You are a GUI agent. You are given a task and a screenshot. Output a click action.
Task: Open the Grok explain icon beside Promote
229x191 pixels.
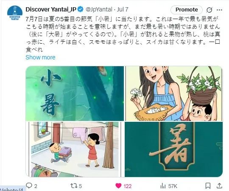pyautogui.click(x=209, y=10)
